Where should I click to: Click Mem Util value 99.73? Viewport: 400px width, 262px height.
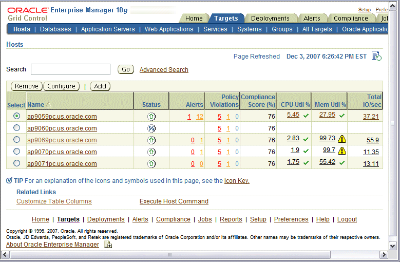327,138
